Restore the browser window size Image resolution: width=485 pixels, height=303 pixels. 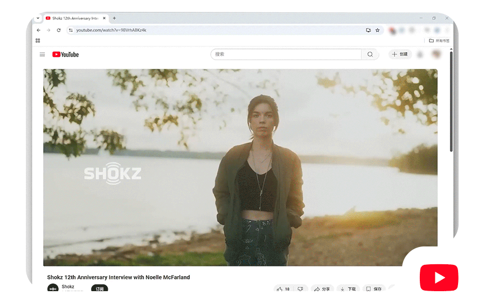click(434, 18)
